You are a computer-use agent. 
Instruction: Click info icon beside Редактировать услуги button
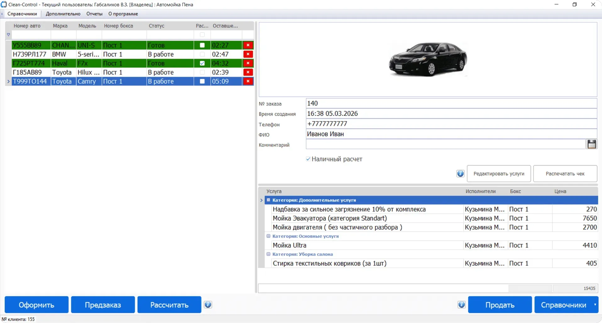pos(460,174)
